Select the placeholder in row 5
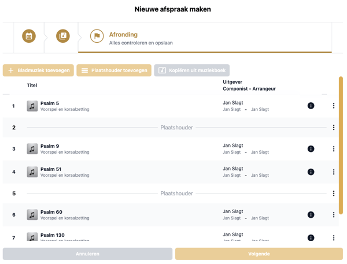 176,194
